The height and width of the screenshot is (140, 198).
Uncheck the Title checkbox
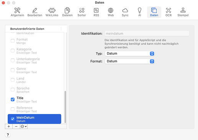point(13,100)
